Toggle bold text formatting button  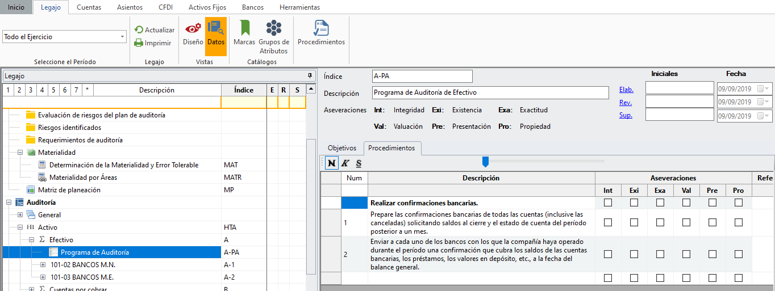(x=331, y=163)
